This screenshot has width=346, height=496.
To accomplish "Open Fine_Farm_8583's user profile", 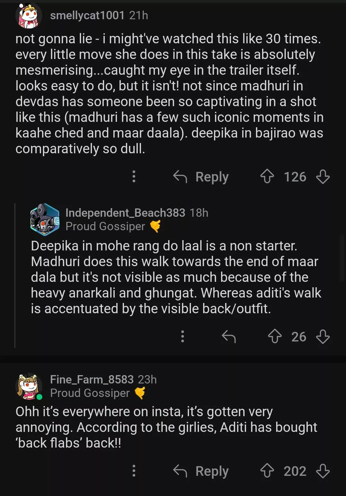I will pos(92,380).
